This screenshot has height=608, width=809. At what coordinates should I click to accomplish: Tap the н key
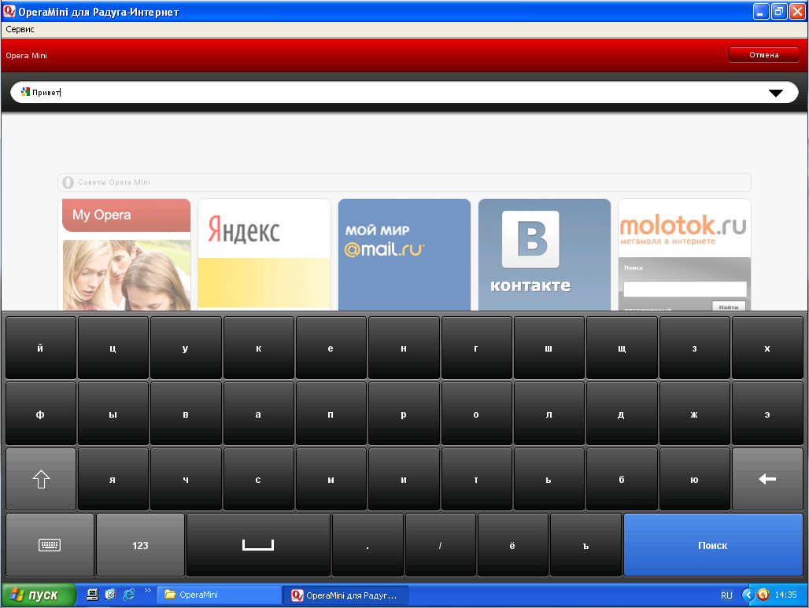tap(404, 348)
